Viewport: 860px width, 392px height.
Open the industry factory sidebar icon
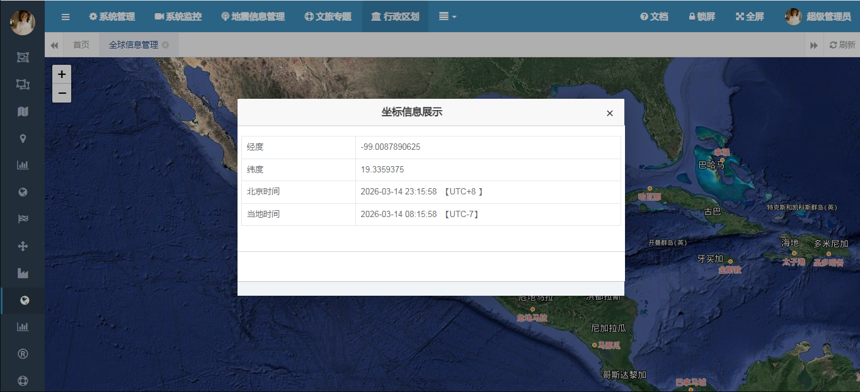[23, 273]
